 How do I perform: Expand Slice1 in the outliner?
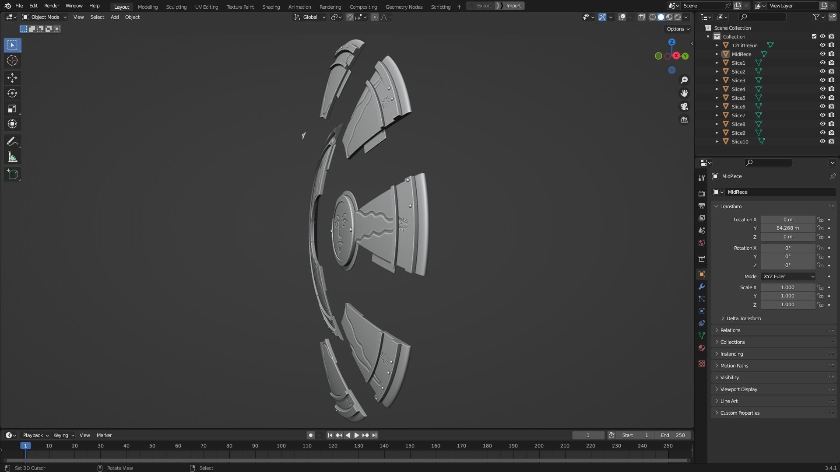(x=717, y=63)
